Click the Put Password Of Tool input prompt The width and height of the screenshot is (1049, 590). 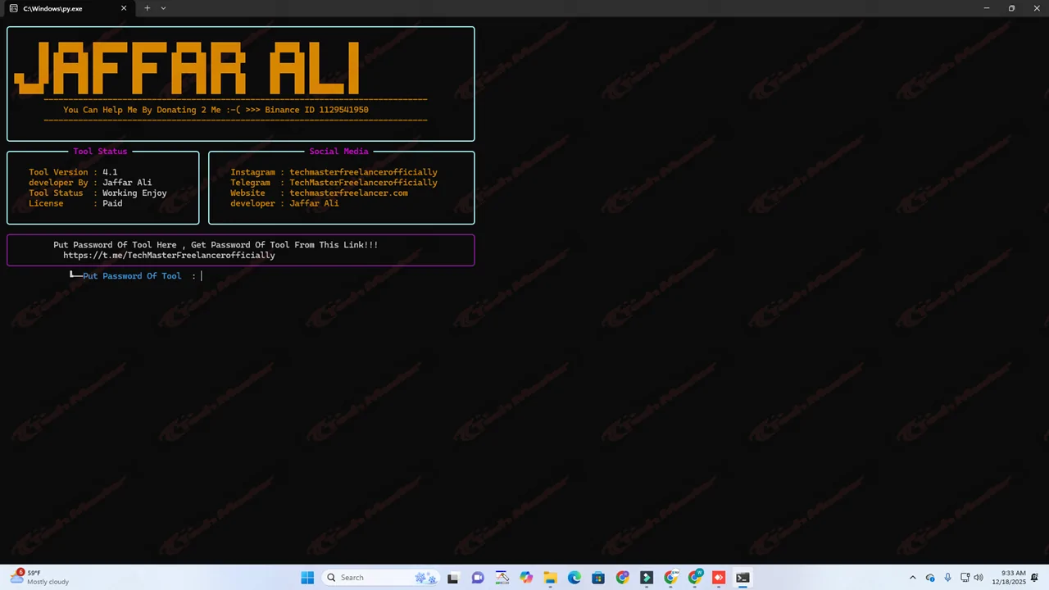202,276
